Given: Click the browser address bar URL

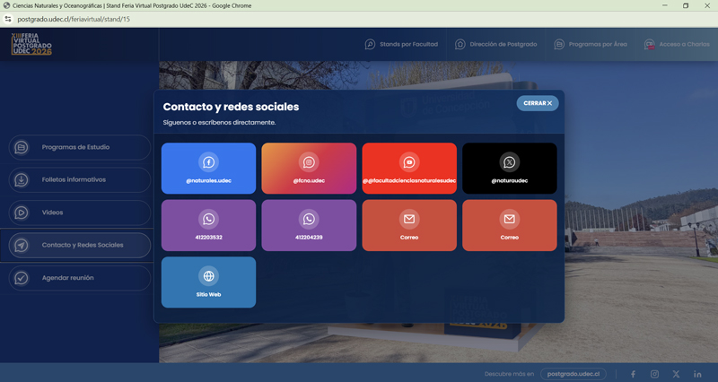Looking at the screenshot, I should tap(74, 19).
